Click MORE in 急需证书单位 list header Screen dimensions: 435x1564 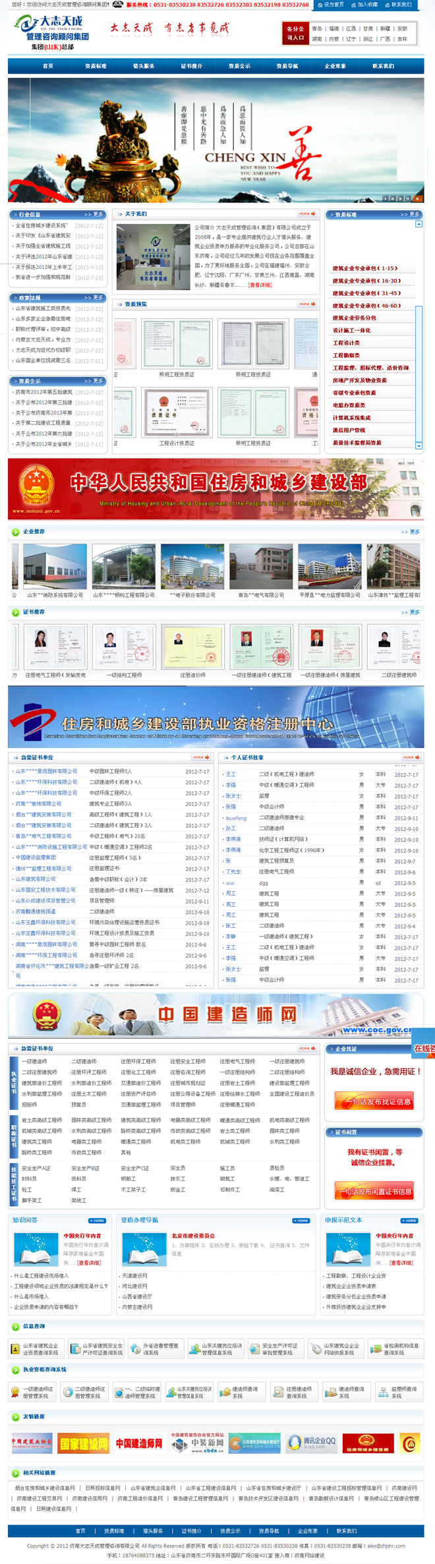coord(200,757)
